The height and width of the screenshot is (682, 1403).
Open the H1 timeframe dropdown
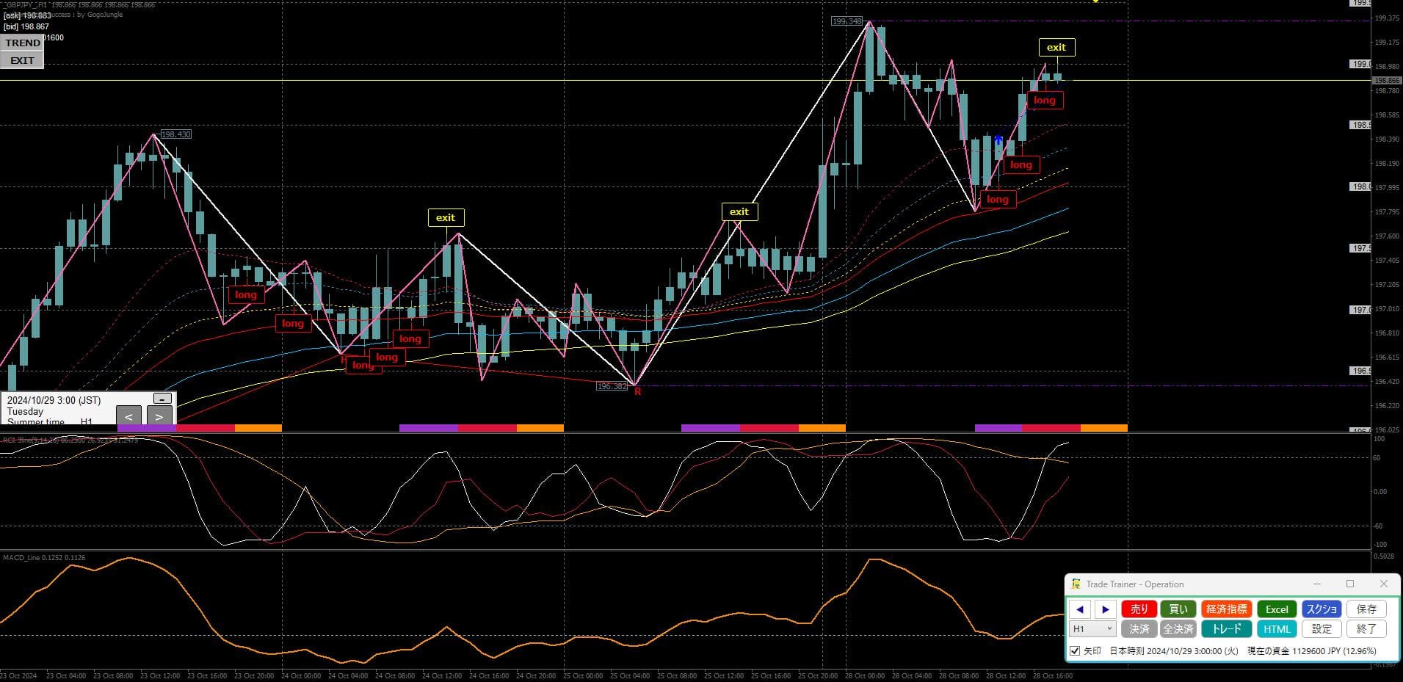tap(1092, 629)
